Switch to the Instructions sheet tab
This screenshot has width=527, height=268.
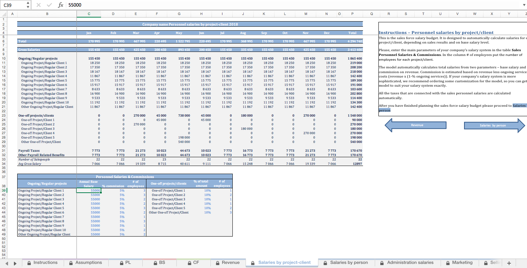pos(42,263)
